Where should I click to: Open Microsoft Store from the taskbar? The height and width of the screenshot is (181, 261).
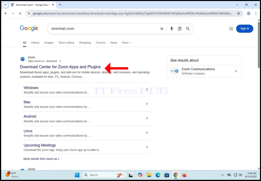[167, 175]
